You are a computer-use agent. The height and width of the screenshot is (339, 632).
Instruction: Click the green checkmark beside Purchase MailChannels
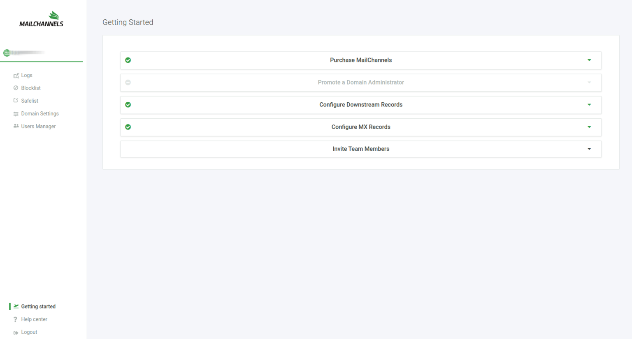point(128,60)
